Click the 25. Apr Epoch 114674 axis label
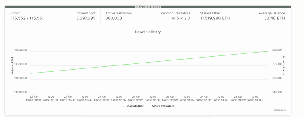Screen dimensions: 303x118 pos(136,98)
